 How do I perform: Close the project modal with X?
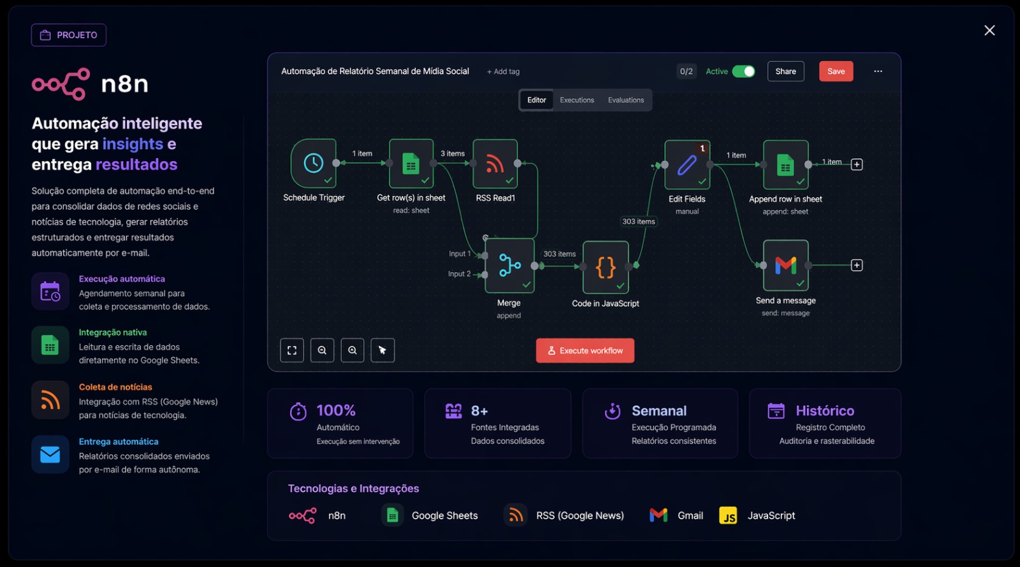click(989, 31)
